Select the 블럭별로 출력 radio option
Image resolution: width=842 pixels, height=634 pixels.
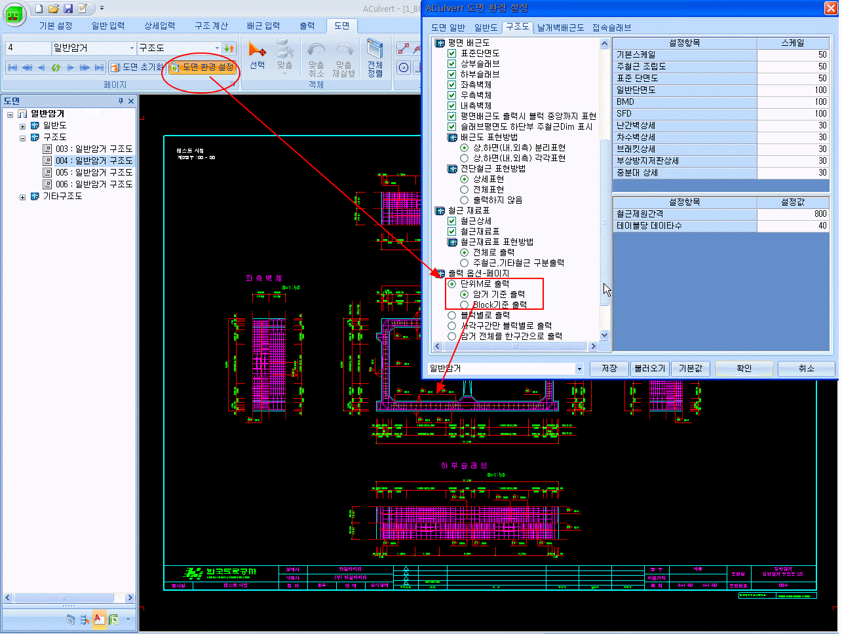[451, 315]
